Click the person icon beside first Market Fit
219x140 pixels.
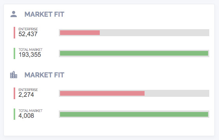(14, 14)
